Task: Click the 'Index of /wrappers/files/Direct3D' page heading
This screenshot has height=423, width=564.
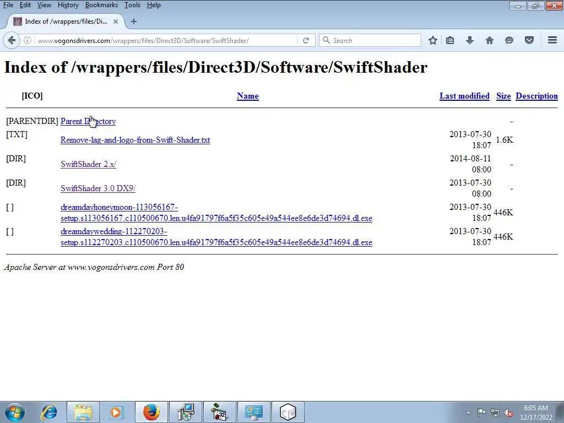Action: (x=216, y=67)
